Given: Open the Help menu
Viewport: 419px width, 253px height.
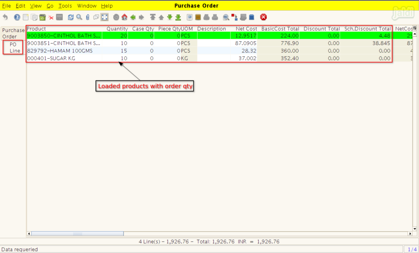Looking at the screenshot, I should (107, 6).
